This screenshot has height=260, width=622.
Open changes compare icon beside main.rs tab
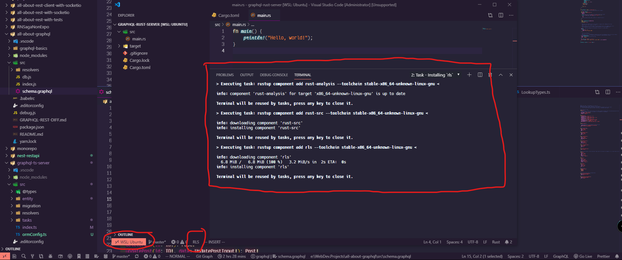coord(490,15)
